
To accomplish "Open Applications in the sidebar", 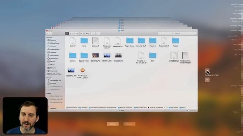I will click(x=53, y=49).
